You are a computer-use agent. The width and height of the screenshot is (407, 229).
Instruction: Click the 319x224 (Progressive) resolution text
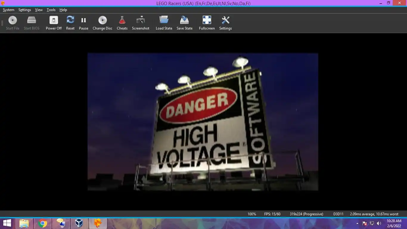pyautogui.click(x=307, y=214)
